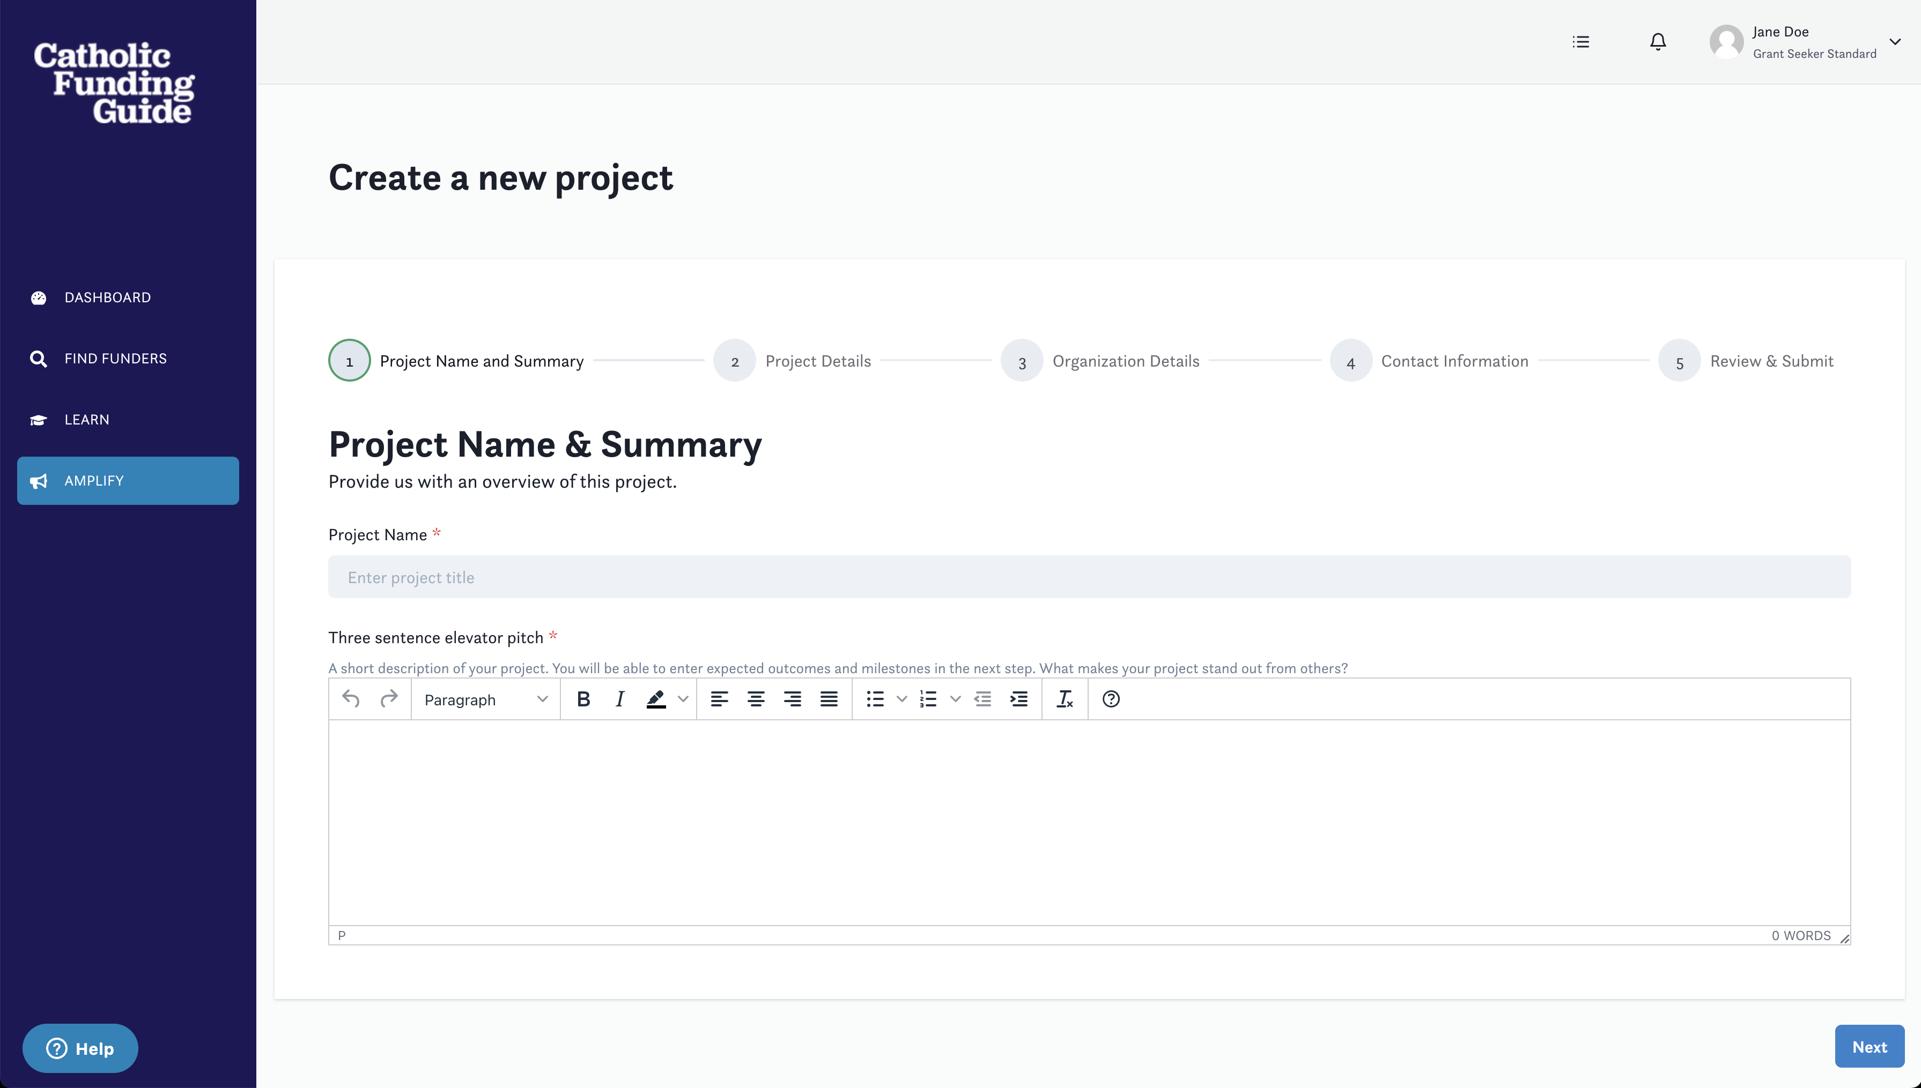Apply the text highlight color marker
The image size is (1921, 1088).
655,699
